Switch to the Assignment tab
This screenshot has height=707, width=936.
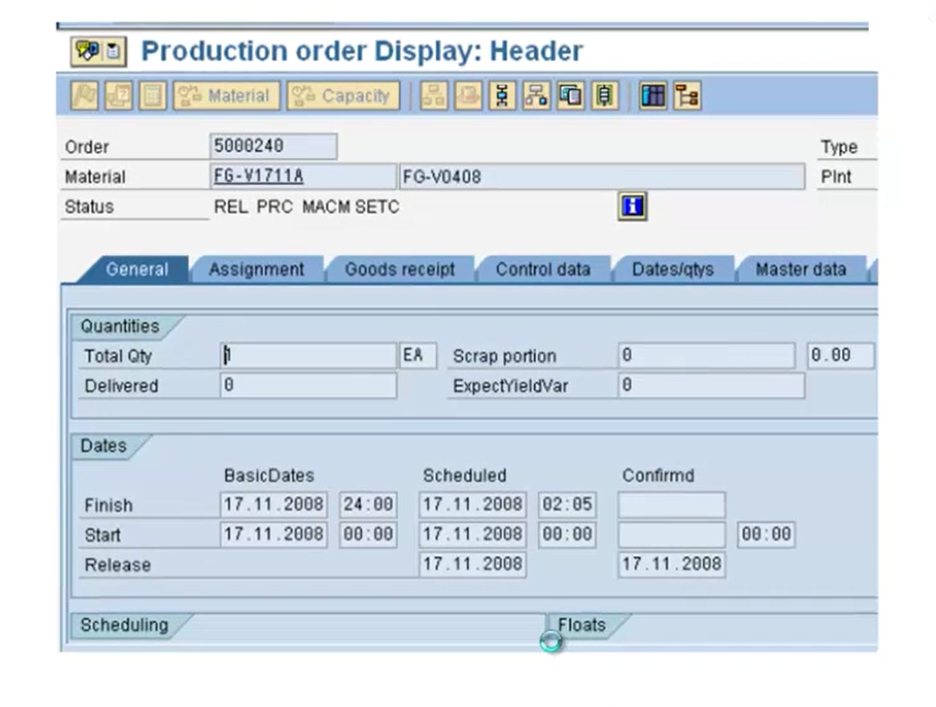[x=257, y=270]
